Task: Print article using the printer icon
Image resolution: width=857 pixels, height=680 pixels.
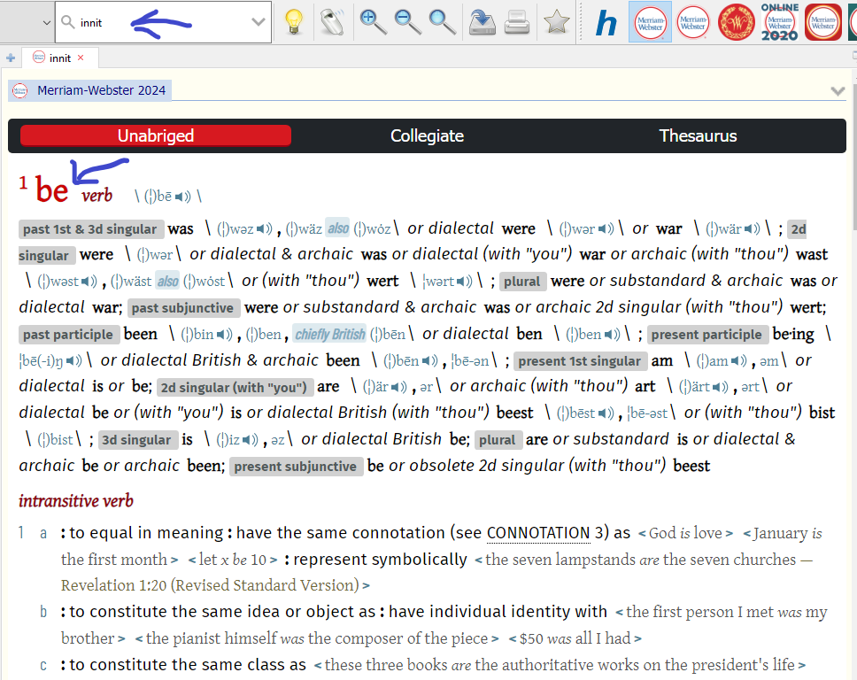Action: [x=516, y=22]
